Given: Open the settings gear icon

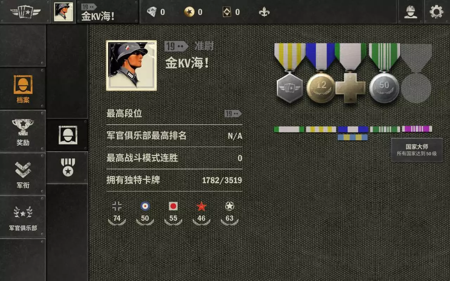Looking at the screenshot, I should coord(437,12).
